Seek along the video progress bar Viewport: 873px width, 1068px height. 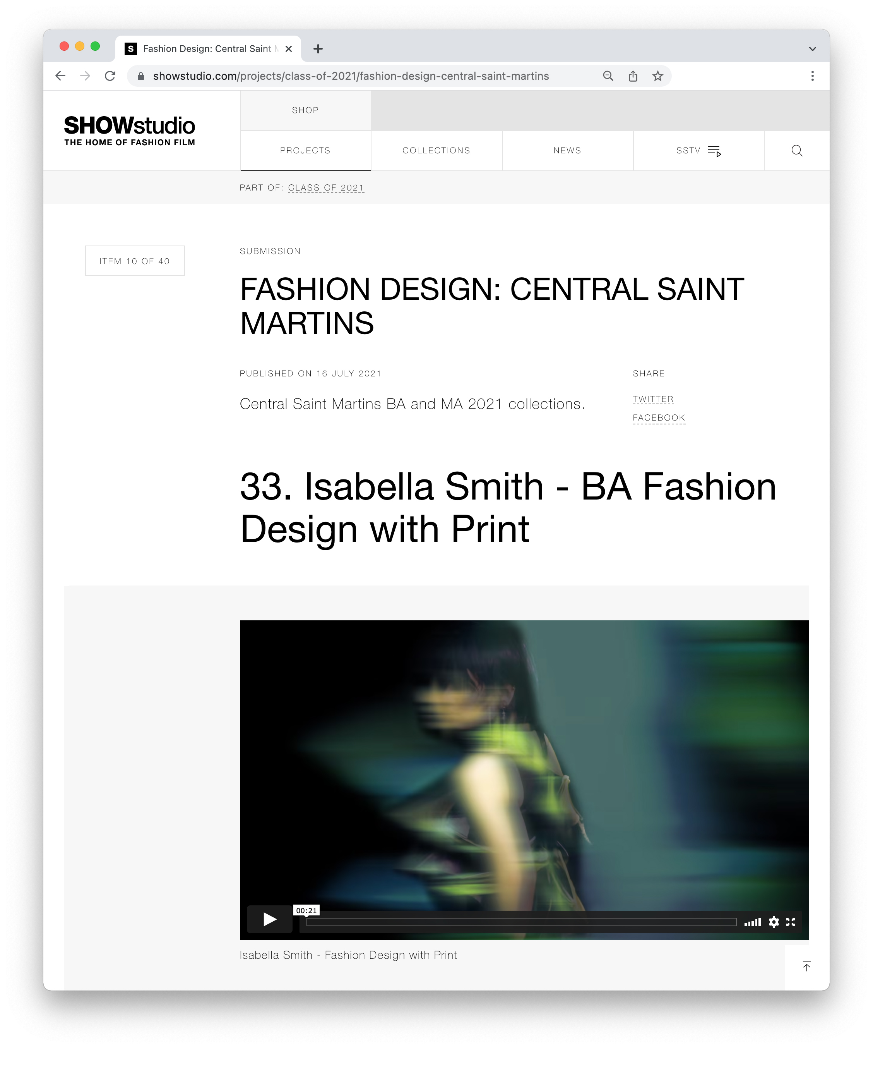coord(521,922)
